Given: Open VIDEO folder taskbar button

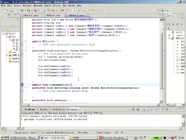Looking at the screenshot, I should click(x=83, y=138).
